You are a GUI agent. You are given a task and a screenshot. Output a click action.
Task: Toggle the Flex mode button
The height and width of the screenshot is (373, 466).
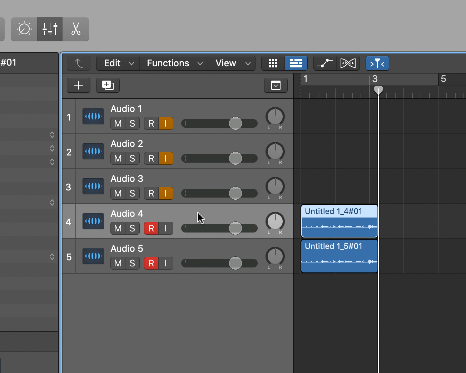[348, 63]
